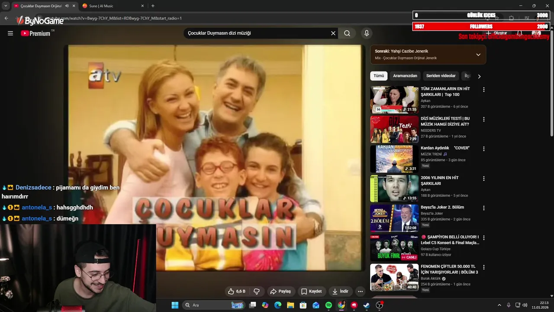This screenshot has width=554, height=312.
Task: Open NEEDERS TV channel name
Action: 431,130
